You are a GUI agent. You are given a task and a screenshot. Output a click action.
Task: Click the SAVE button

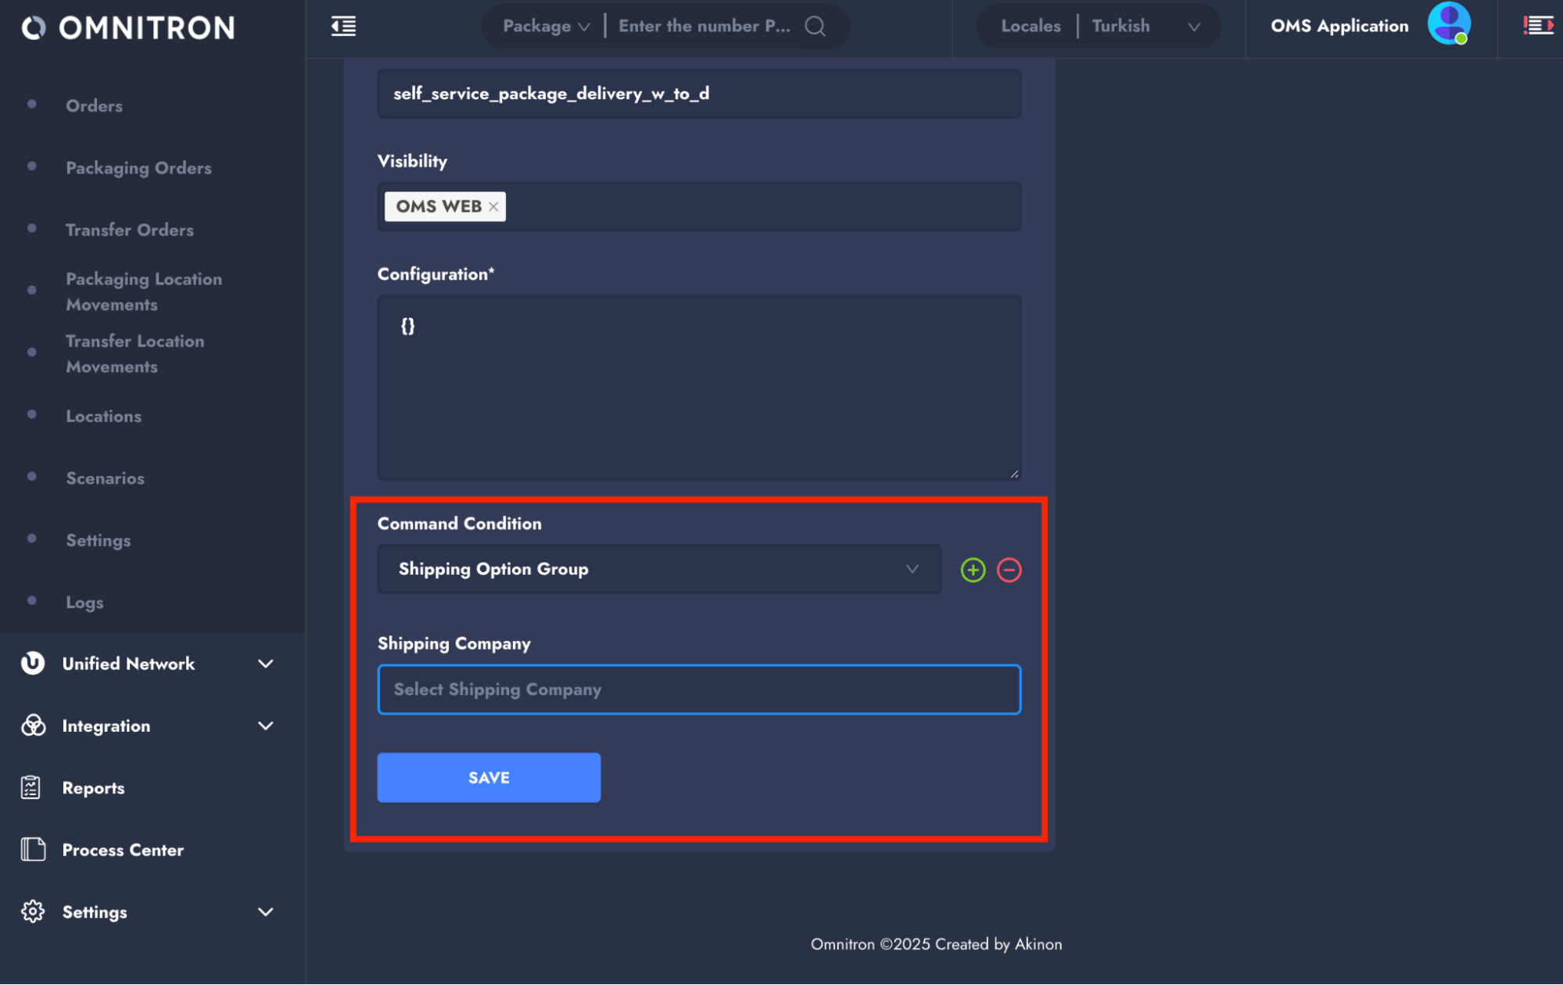point(489,777)
